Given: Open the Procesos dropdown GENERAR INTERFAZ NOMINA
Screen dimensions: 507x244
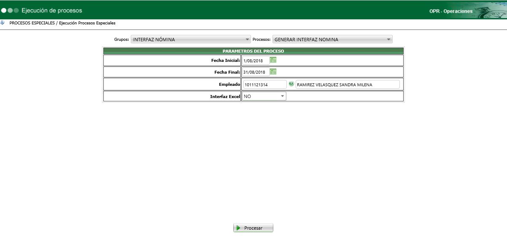Looking at the screenshot, I should tap(332, 40).
